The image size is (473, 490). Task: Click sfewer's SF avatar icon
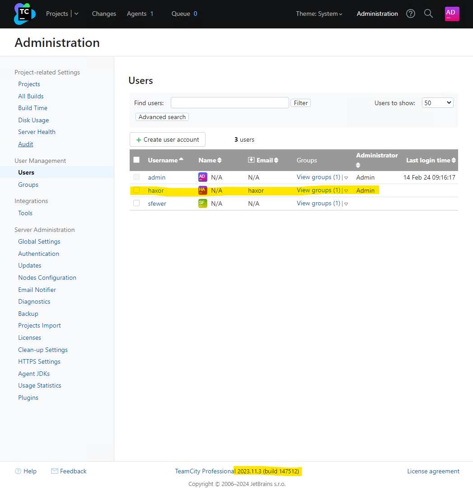(x=202, y=203)
